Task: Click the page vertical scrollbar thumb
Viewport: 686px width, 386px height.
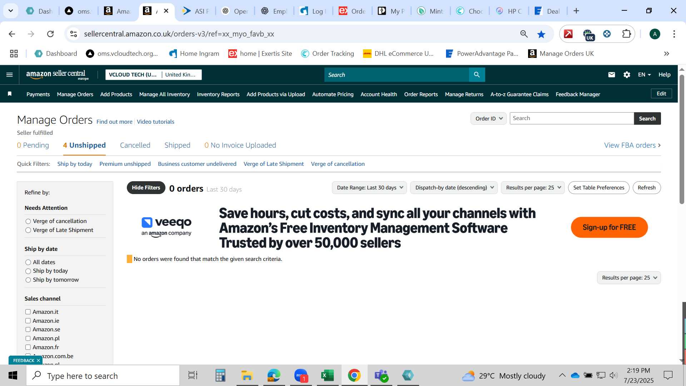Action: pos(682,139)
